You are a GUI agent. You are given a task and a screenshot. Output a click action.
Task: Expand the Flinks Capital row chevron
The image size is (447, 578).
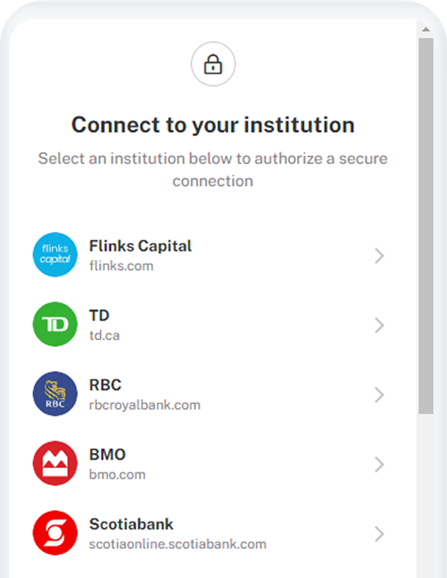379,256
